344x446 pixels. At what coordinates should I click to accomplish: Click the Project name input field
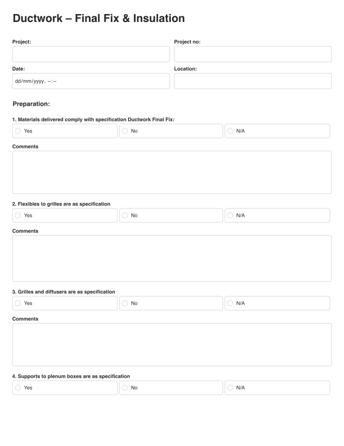pos(90,54)
